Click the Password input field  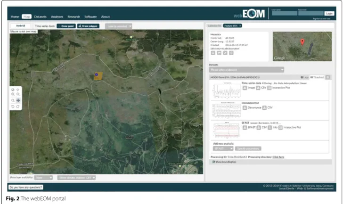[310, 13]
